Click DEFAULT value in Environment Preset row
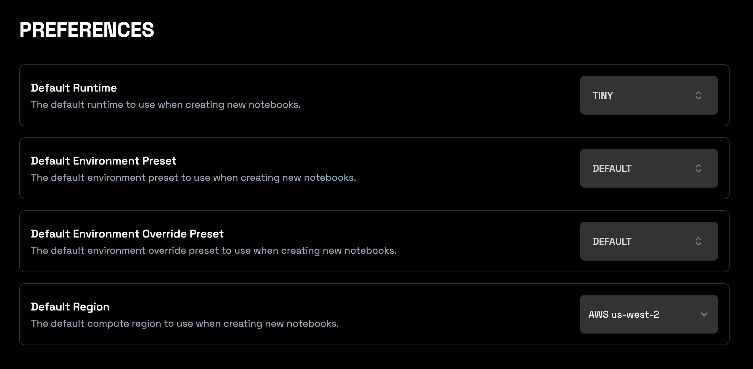Viewport: 753px width, 369px height. tap(612, 168)
